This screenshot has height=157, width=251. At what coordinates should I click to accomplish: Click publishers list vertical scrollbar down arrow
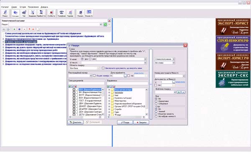pos(146,114)
